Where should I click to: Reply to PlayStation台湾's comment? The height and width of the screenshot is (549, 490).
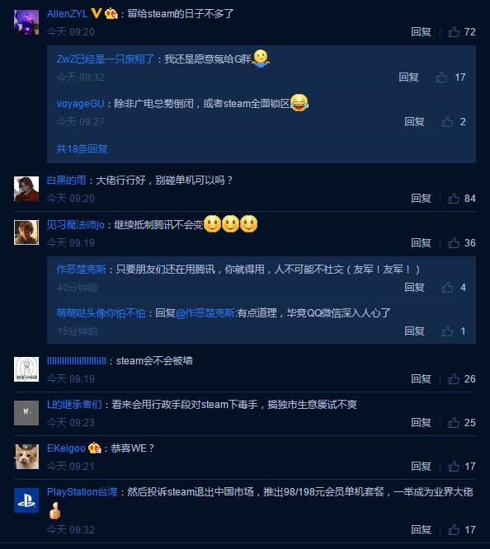click(421, 530)
